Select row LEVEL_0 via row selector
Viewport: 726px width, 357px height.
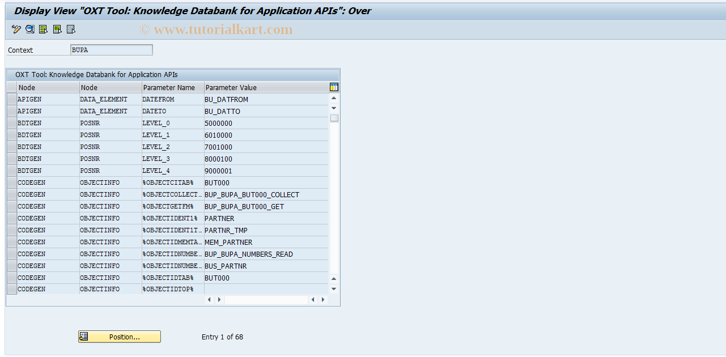pos(11,123)
